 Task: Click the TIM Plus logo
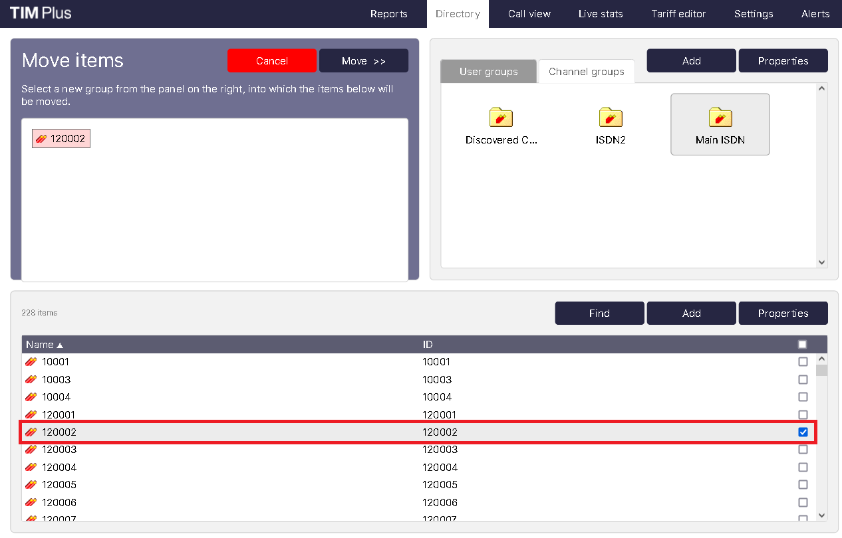click(x=41, y=13)
